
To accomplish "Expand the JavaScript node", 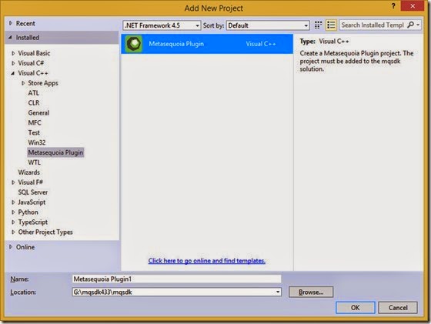I will 13,202.
